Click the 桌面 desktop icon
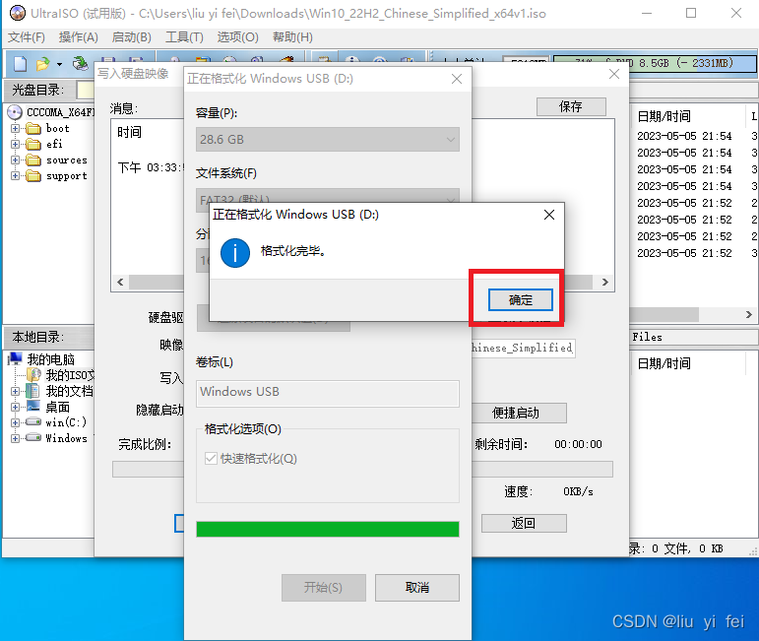The image size is (759, 641). pyautogui.click(x=32, y=407)
